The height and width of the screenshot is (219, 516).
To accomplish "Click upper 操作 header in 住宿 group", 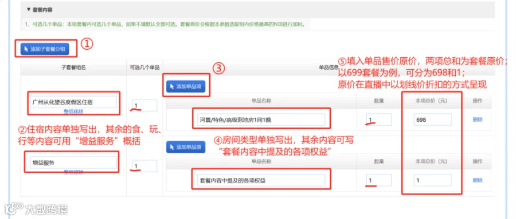I will click(478, 101).
